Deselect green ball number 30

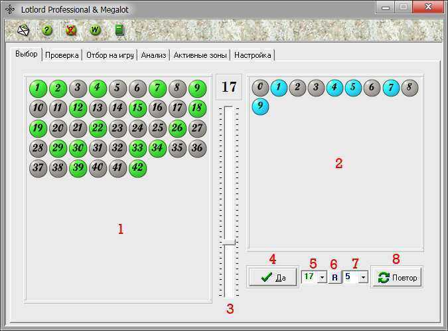point(78,148)
